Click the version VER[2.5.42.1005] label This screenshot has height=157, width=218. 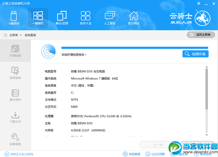tap(22, 154)
